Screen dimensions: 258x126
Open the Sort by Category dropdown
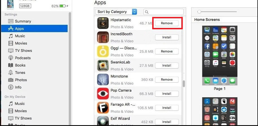(x=116, y=12)
